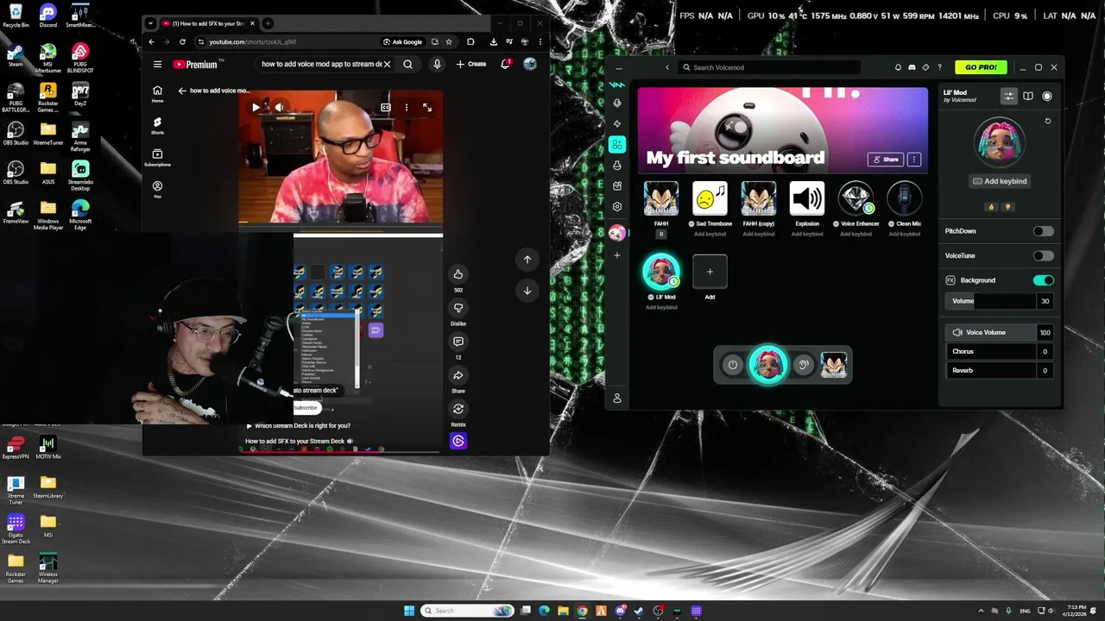
Task: Go to next short with down arrow
Action: [527, 291]
